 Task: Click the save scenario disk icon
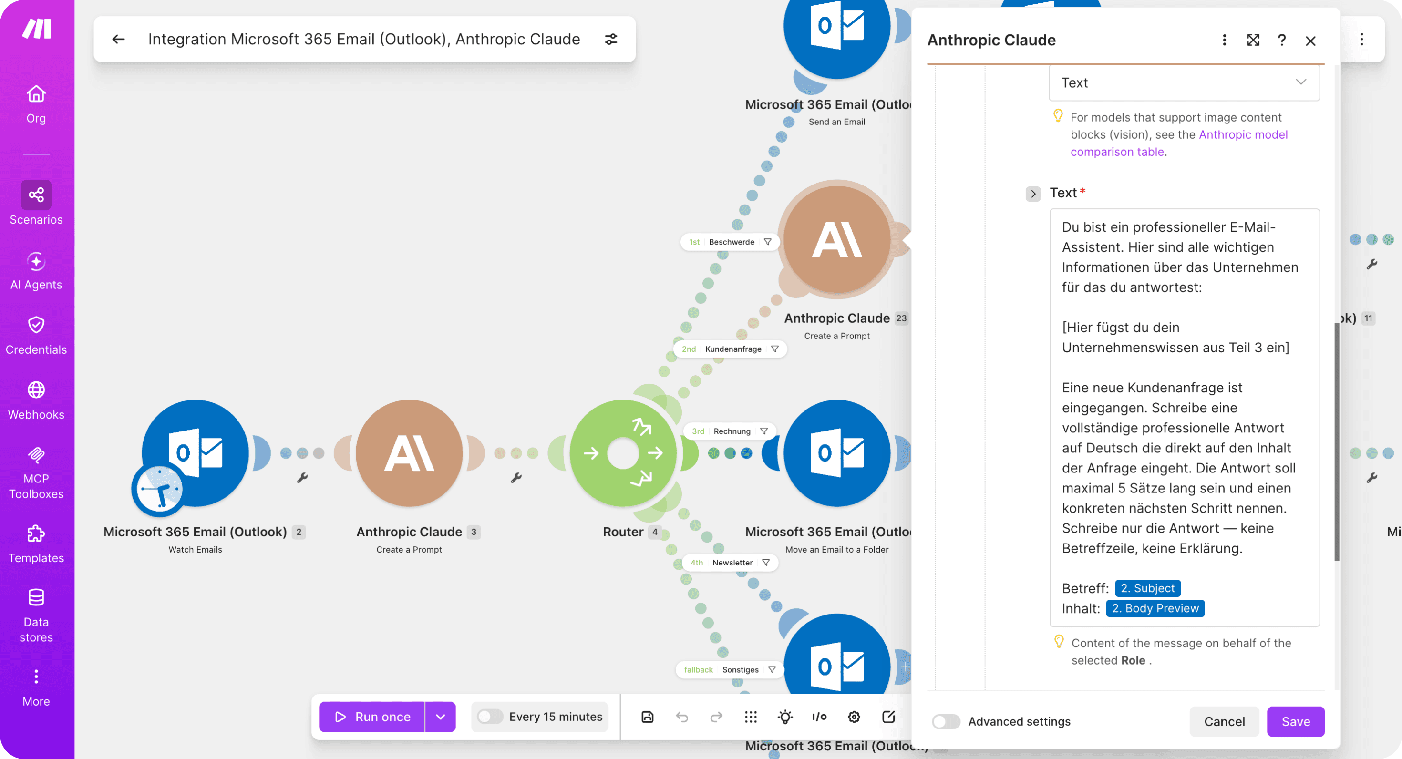tap(647, 717)
